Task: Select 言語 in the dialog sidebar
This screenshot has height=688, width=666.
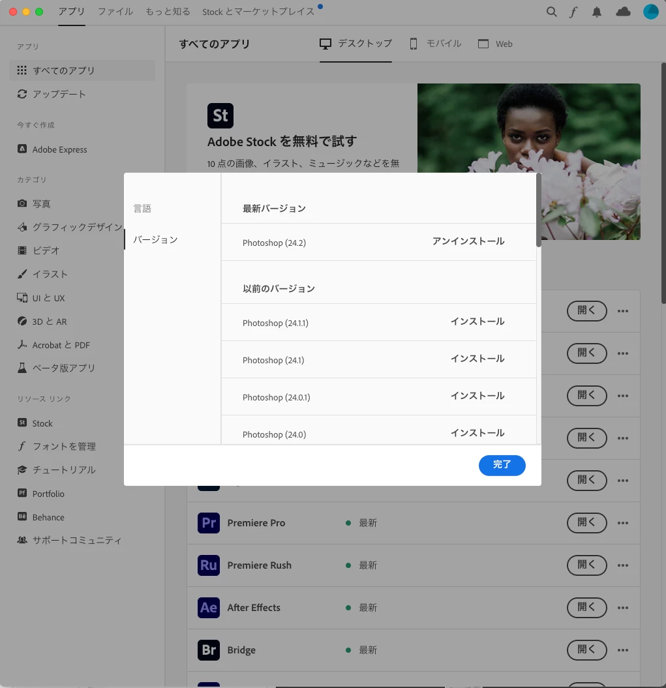Action: coord(142,209)
